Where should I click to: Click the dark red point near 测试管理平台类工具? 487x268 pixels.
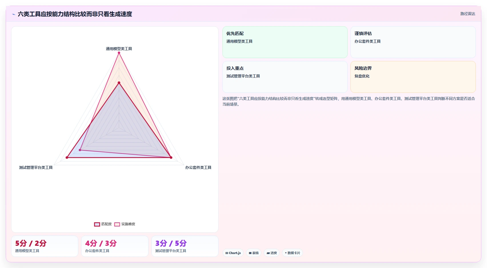67,157
